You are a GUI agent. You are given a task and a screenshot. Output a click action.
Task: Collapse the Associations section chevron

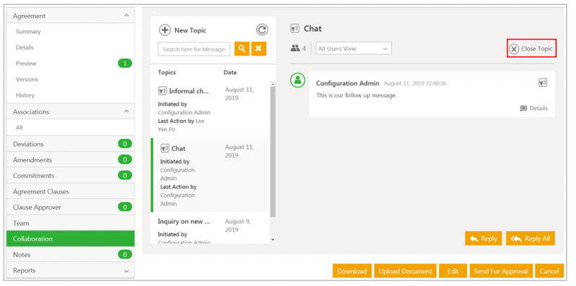tap(127, 111)
